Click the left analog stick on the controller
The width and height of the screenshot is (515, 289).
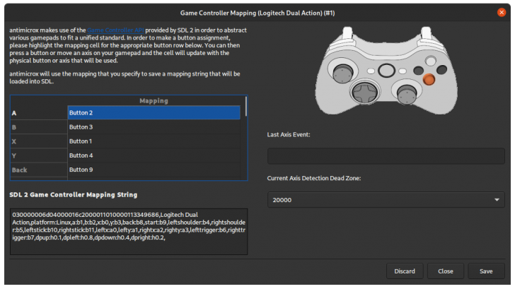point(342,72)
